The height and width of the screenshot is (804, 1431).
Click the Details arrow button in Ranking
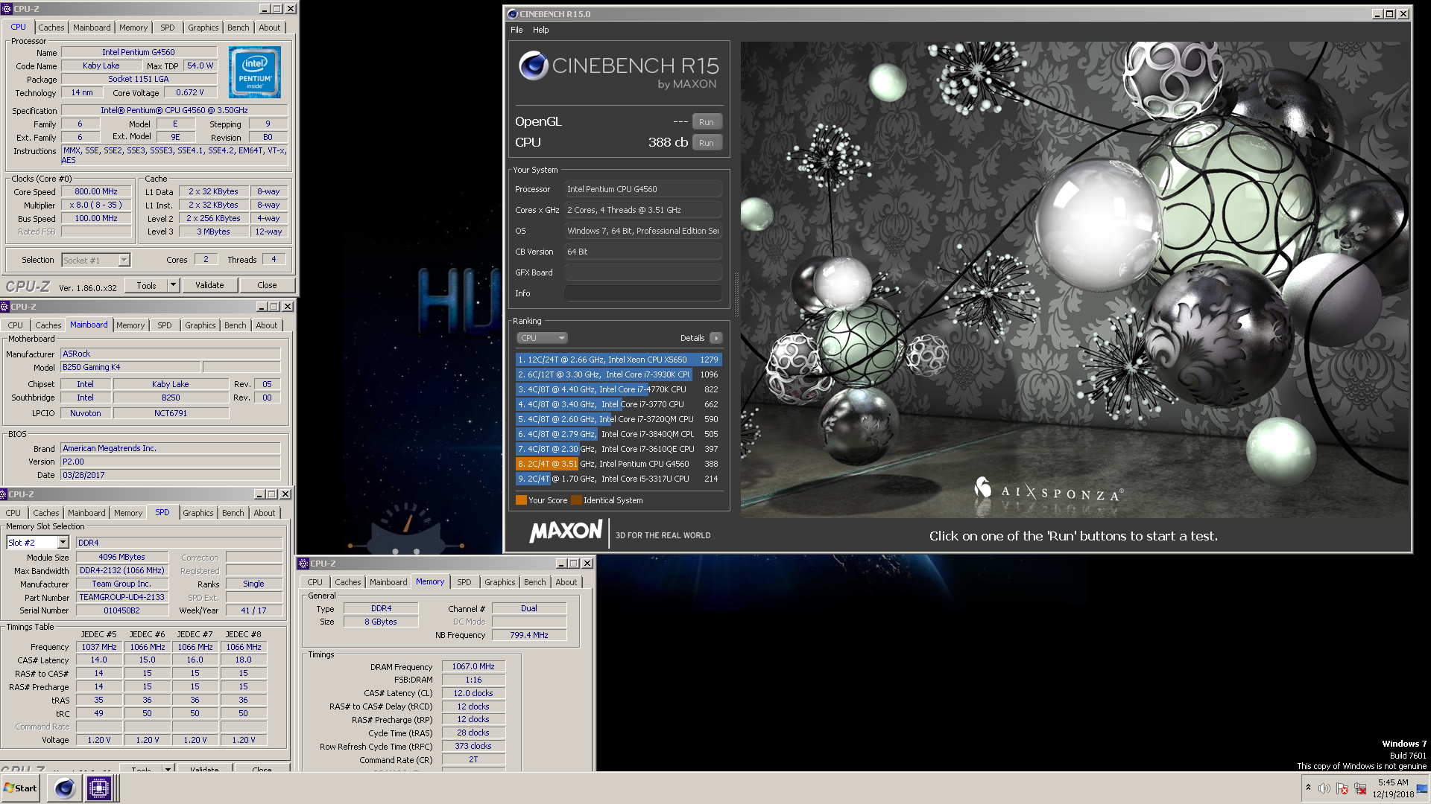pos(716,338)
